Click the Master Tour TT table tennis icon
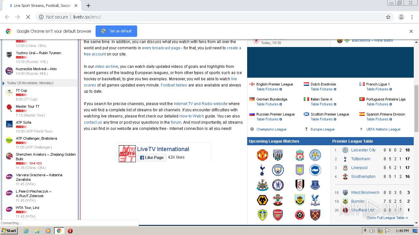This screenshot has width=419, height=235. click(9, 108)
